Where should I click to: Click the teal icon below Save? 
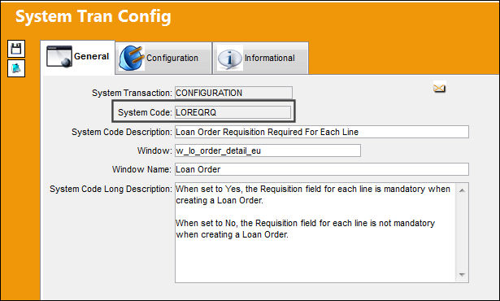(16, 68)
